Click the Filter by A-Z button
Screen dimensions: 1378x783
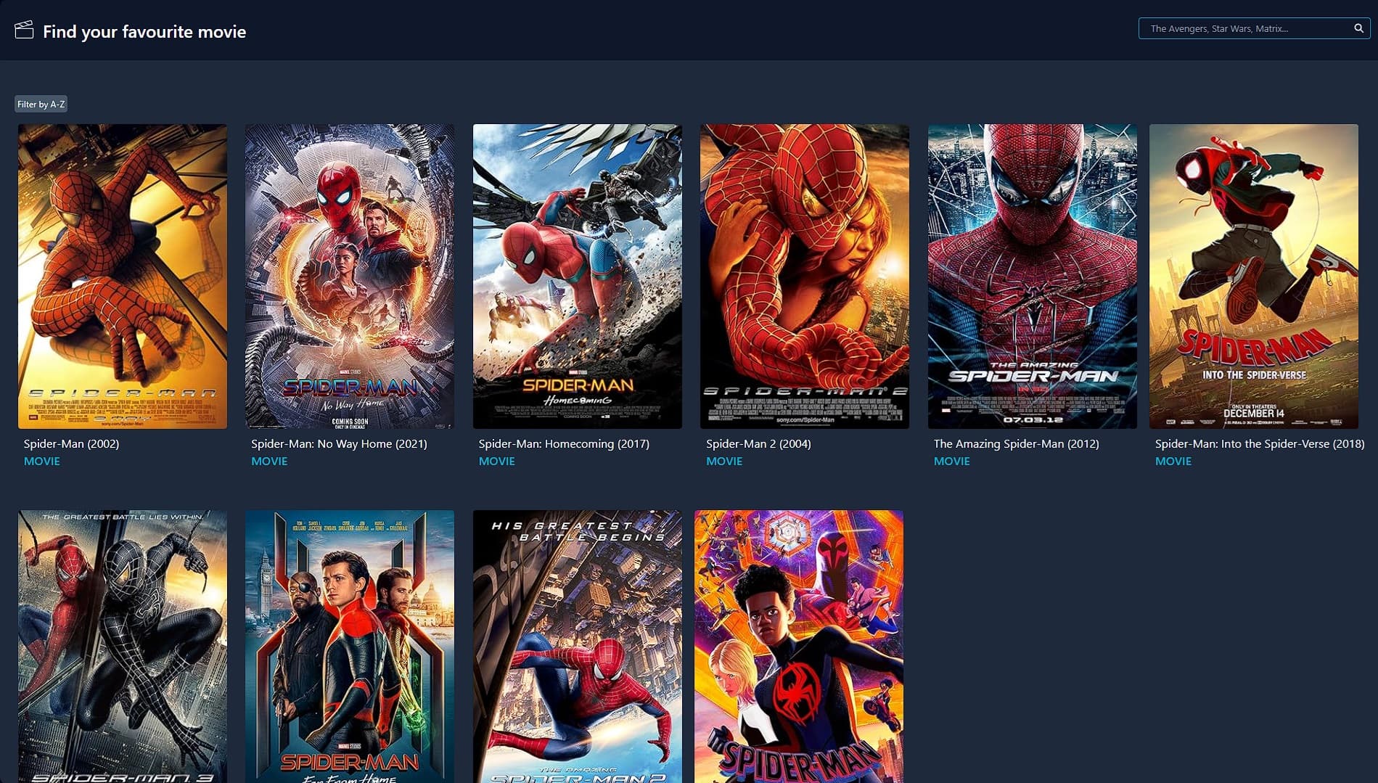pyautogui.click(x=41, y=104)
